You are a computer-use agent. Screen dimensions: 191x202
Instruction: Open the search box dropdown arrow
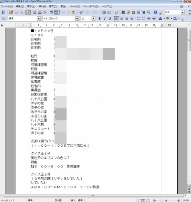[x=183, y=12]
